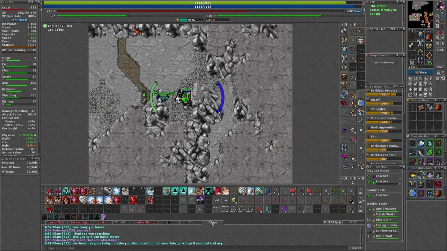Screen dimensions: 447x251
Task: Go up one level in Brocade Backpack
Action: coord(439,136)
